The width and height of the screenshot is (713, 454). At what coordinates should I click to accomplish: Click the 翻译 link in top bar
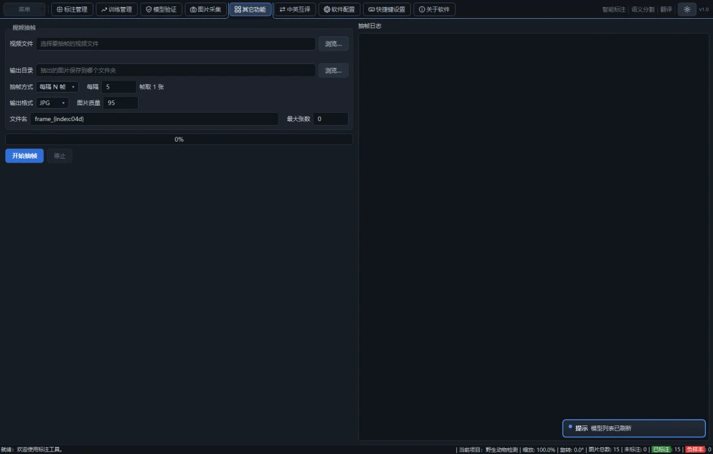pyautogui.click(x=666, y=10)
